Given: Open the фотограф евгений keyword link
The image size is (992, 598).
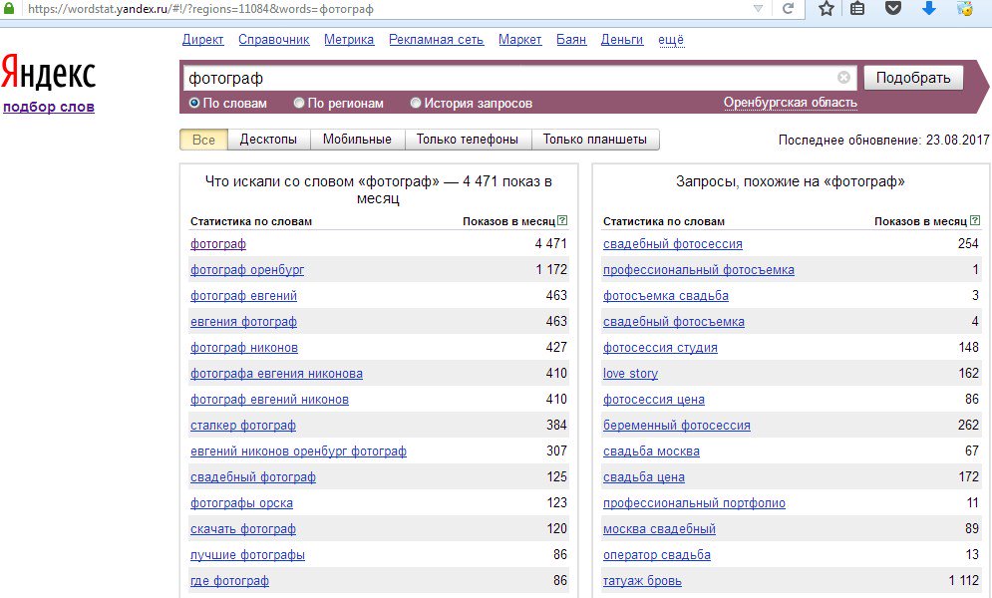Looking at the screenshot, I should (x=243, y=296).
